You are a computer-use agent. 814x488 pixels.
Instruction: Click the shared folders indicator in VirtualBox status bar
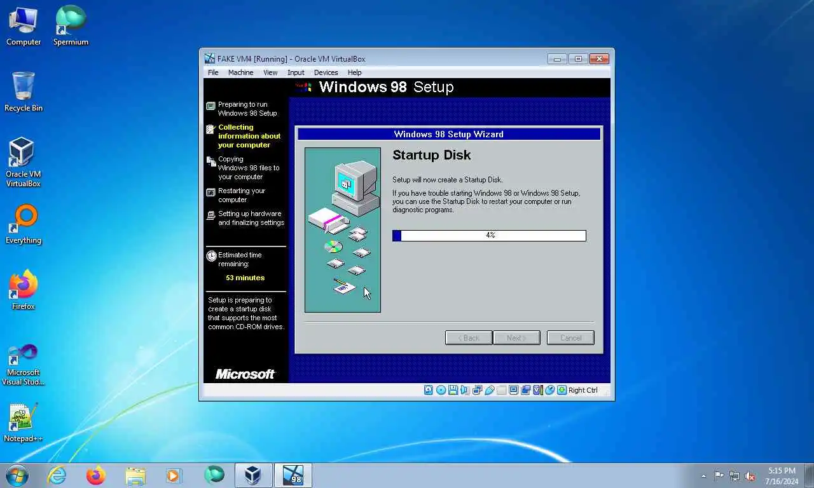(x=501, y=390)
